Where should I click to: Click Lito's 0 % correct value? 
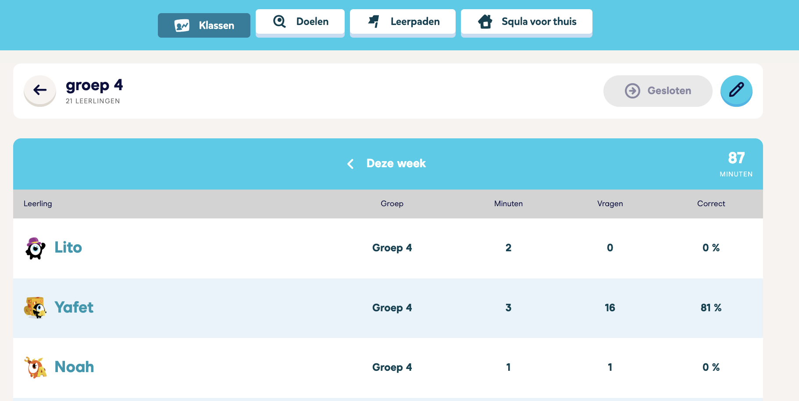(711, 248)
